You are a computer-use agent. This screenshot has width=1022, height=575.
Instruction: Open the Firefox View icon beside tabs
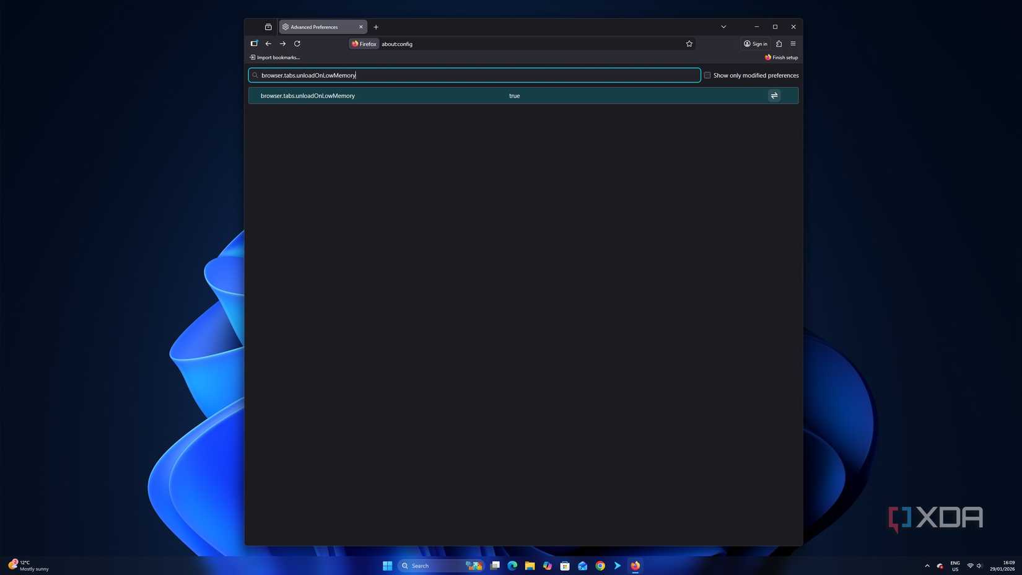(x=268, y=27)
